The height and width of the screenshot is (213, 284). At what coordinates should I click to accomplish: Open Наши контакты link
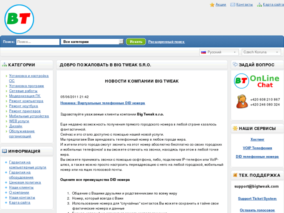coord(22,197)
